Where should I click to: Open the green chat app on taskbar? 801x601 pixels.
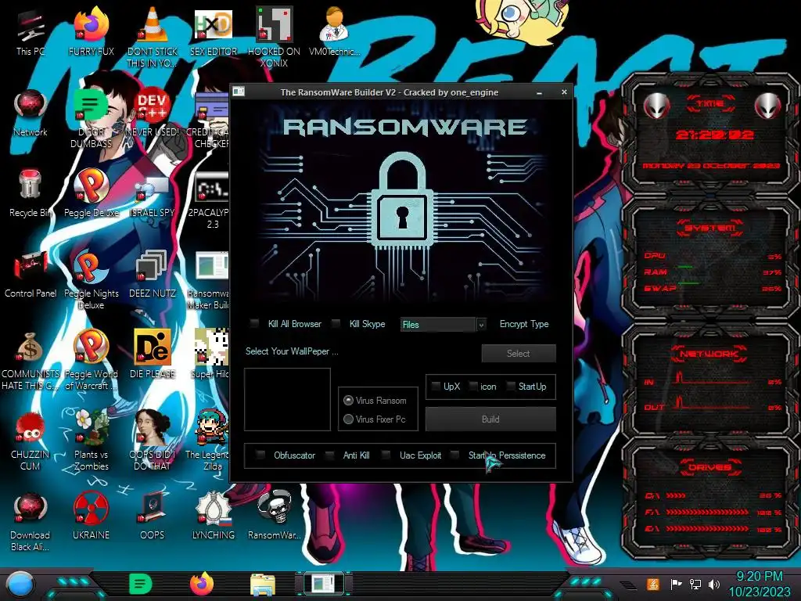pyautogui.click(x=141, y=584)
